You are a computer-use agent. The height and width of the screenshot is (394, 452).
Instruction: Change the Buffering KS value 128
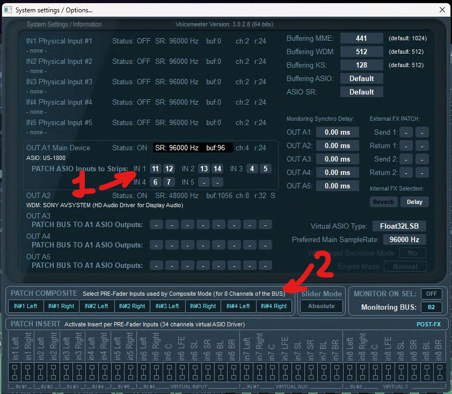click(x=361, y=65)
